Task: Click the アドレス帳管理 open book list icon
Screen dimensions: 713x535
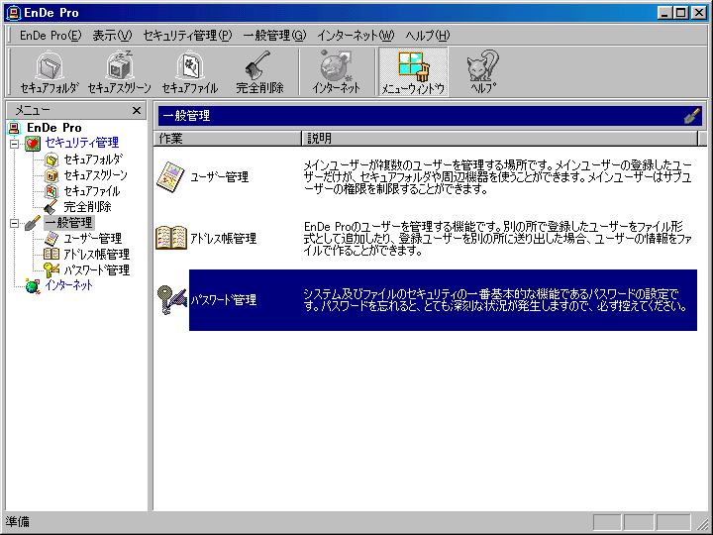Action: [171, 238]
